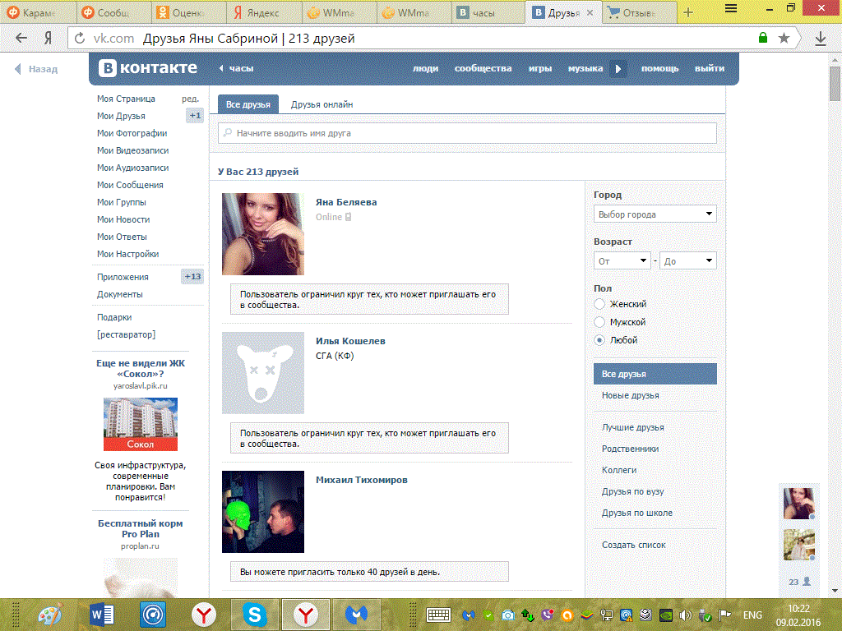Viewport: 842px width, 631px height.
Task: Open browser downloads arrow icon
Action: click(820, 38)
